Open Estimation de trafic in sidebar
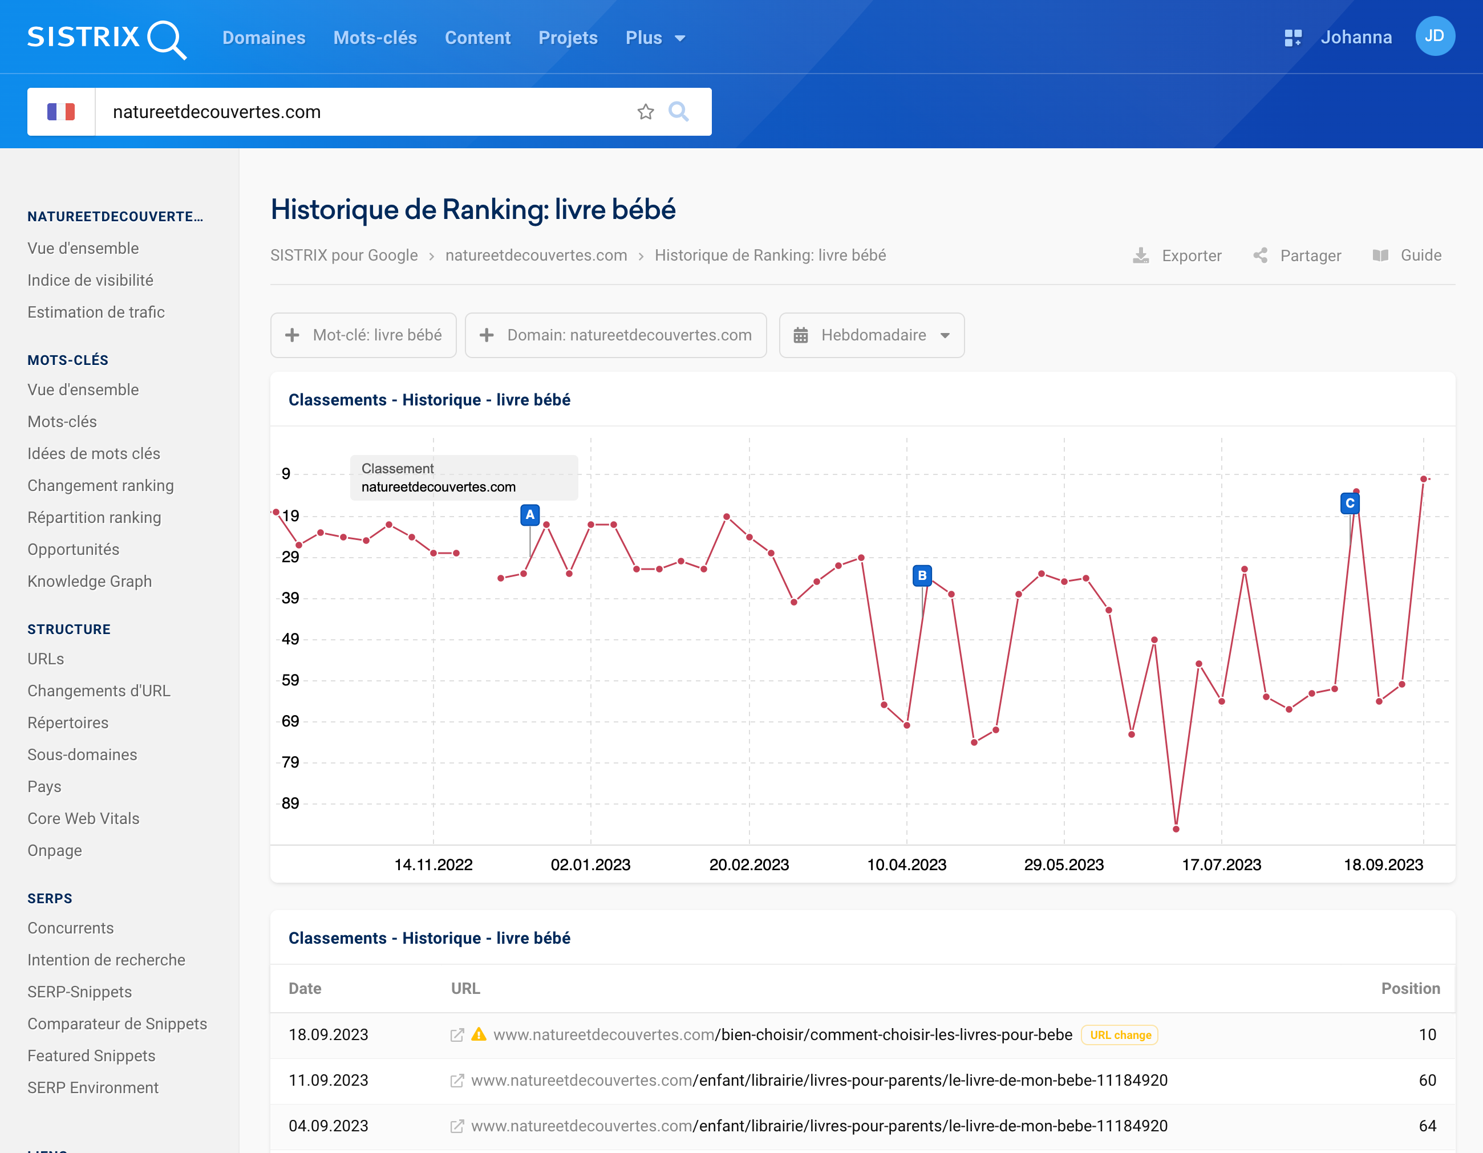Screen dimensions: 1483x1153 pyautogui.click(x=96, y=312)
